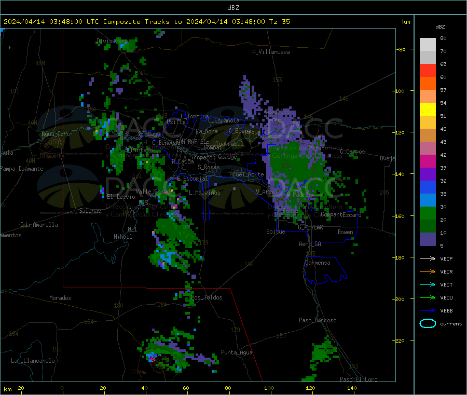Screen dimensions: 467x395
Task: Click the 'Bowen' map label
Action: (345, 232)
